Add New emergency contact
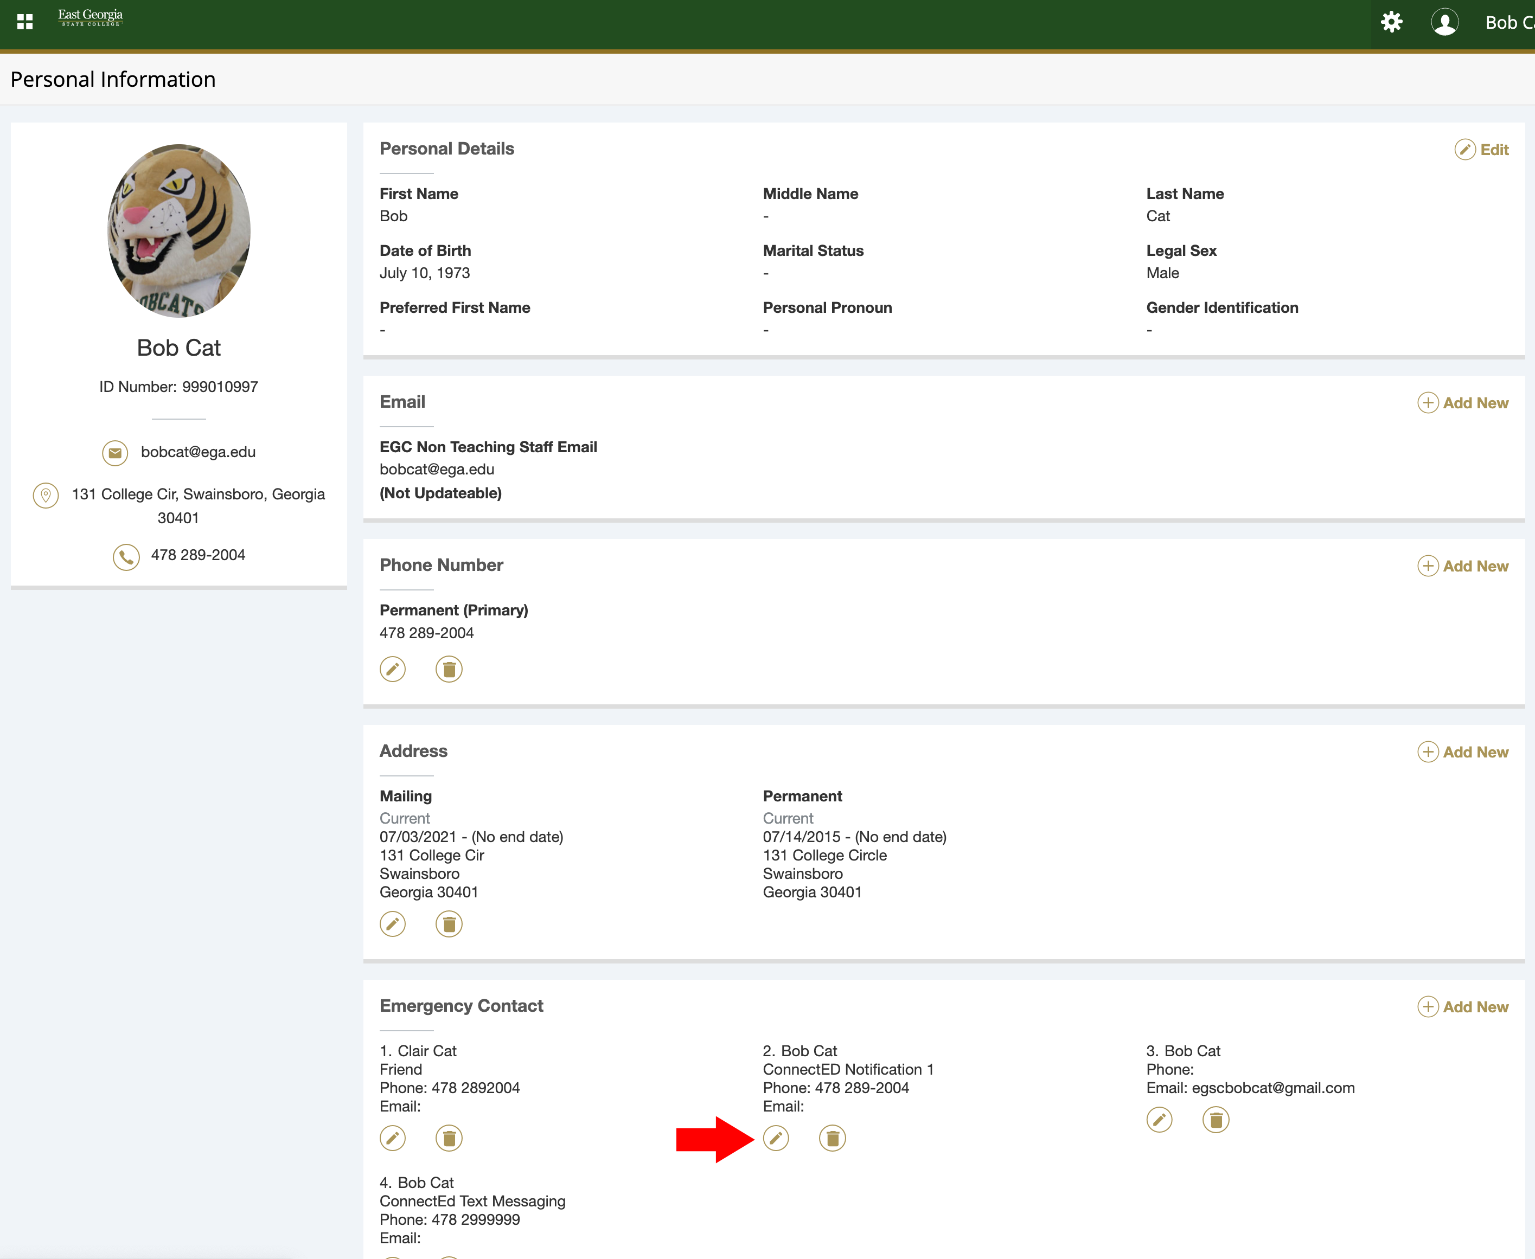 click(1462, 1006)
